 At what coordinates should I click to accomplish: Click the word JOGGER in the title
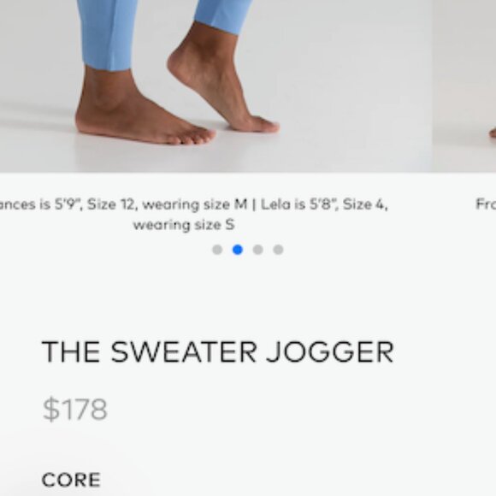pos(329,351)
